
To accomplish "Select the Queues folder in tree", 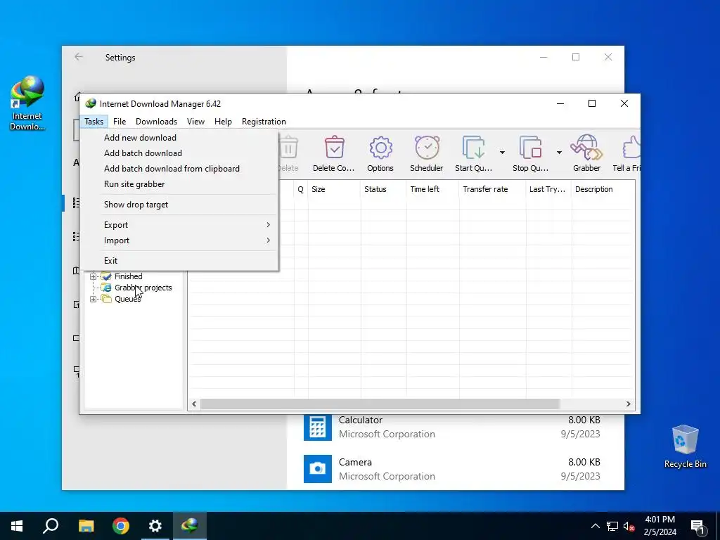I will click(127, 299).
